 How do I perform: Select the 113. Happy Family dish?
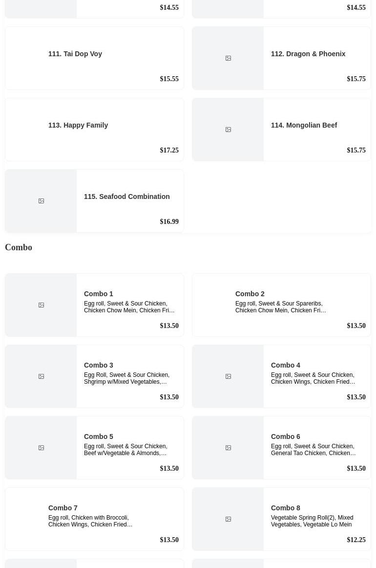94,130
